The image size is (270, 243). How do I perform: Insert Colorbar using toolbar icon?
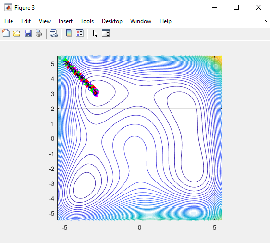(x=69, y=33)
